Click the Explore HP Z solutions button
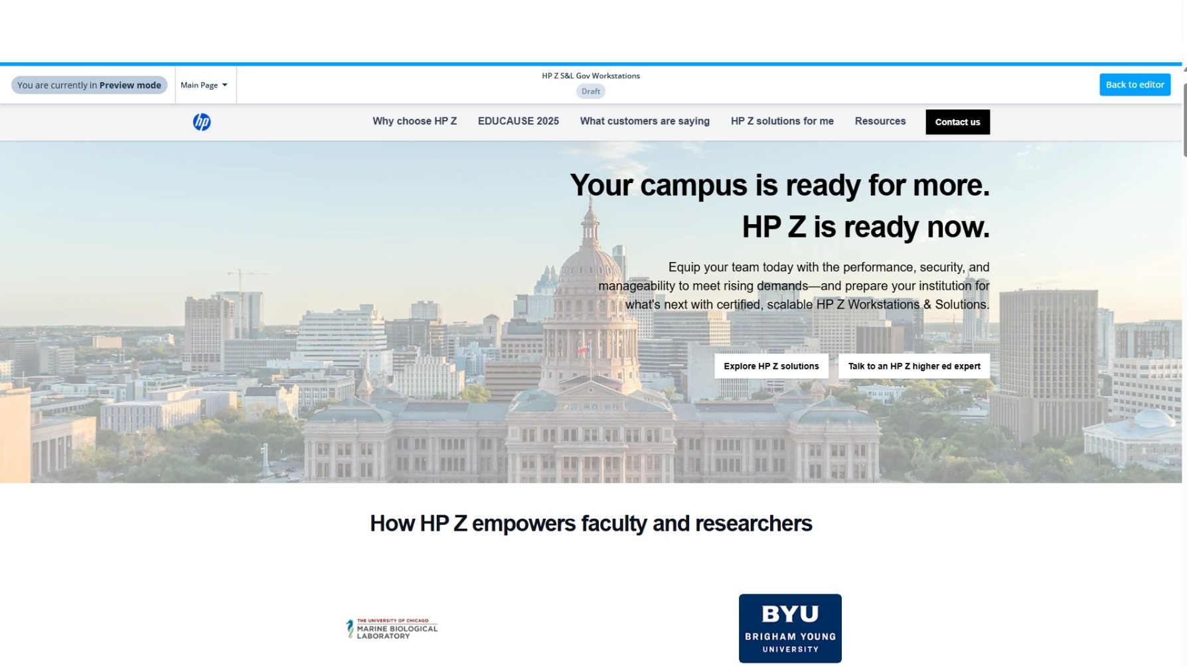Screen dimensions: 1187x666 coord(771,366)
